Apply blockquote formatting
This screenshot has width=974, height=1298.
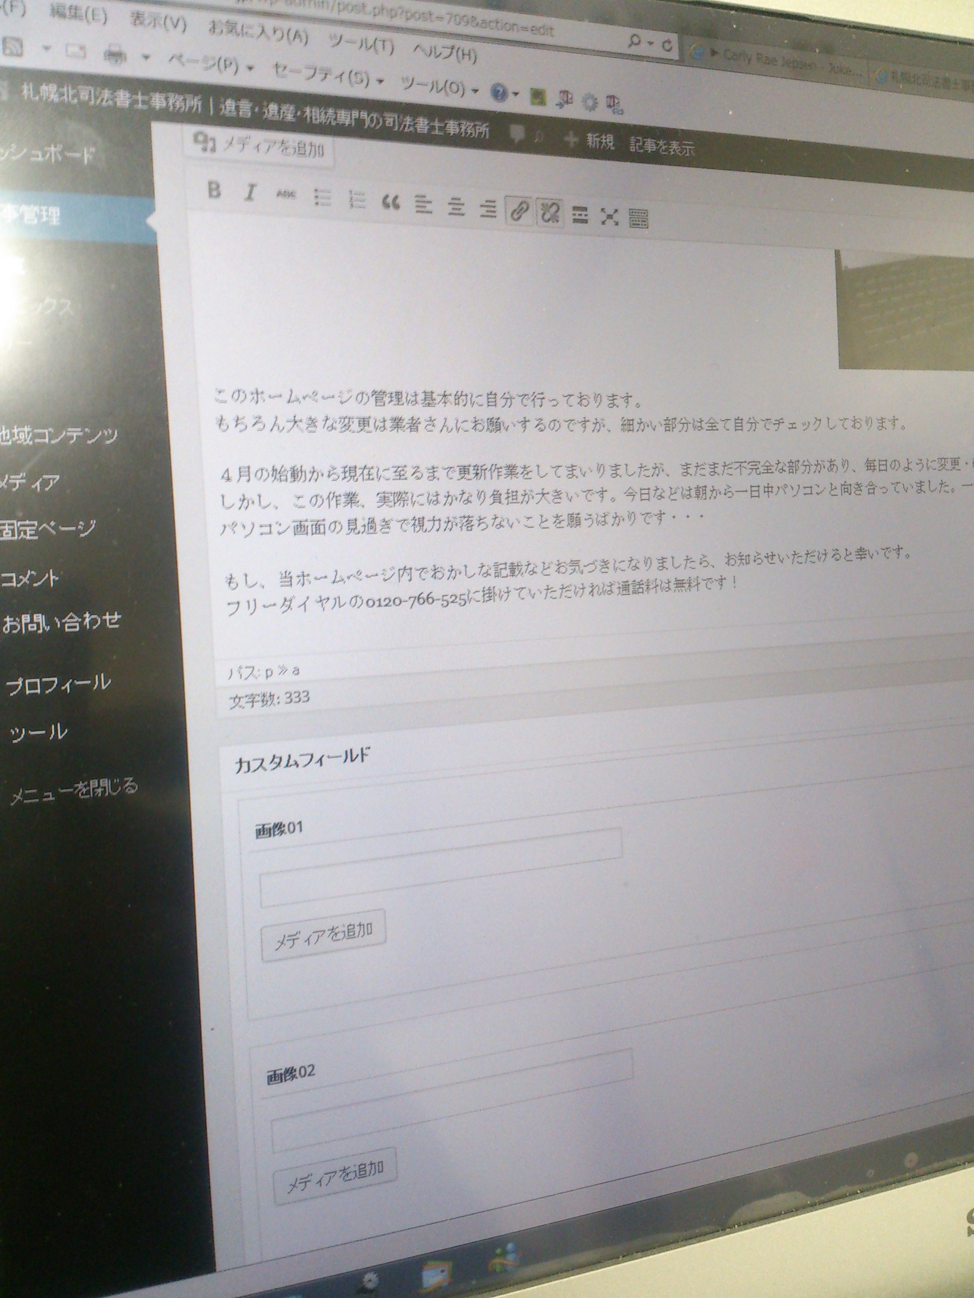click(x=390, y=202)
